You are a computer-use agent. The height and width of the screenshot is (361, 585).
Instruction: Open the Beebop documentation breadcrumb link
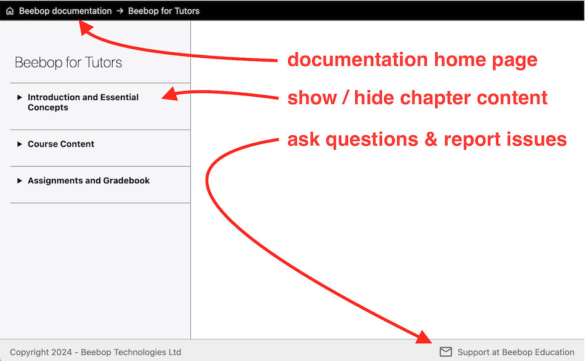point(65,11)
